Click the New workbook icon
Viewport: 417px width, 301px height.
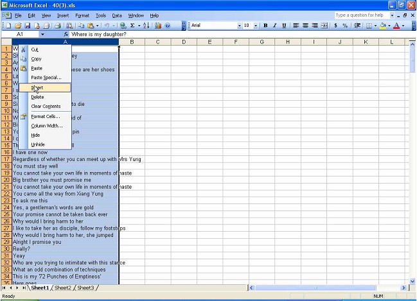pos(9,26)
